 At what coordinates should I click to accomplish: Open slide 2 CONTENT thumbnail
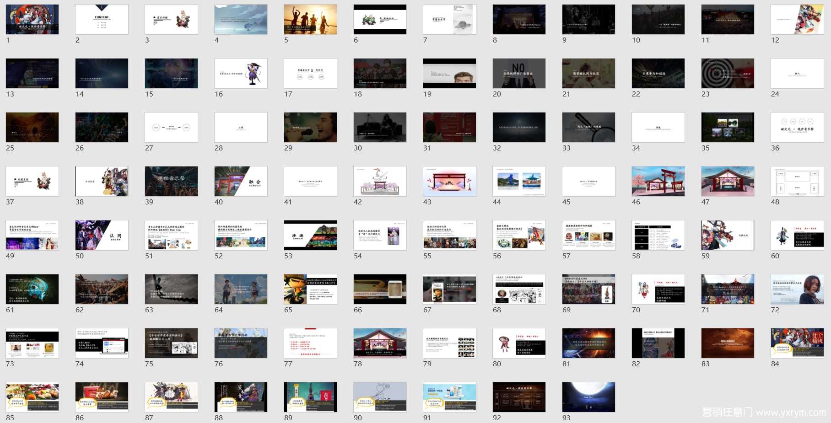102,19
